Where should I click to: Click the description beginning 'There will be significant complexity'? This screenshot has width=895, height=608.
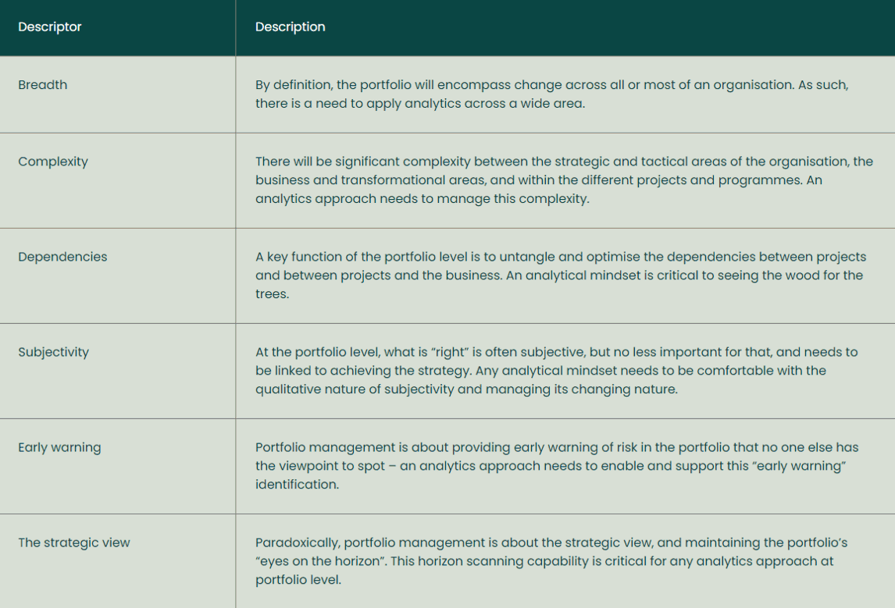coord(564,180)
